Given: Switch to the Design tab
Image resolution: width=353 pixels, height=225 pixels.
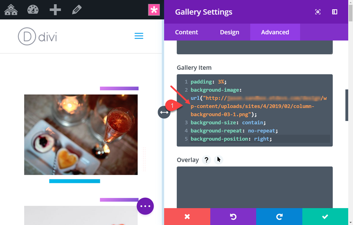Looking at the screenshot, I should click(x=229, y=32).
